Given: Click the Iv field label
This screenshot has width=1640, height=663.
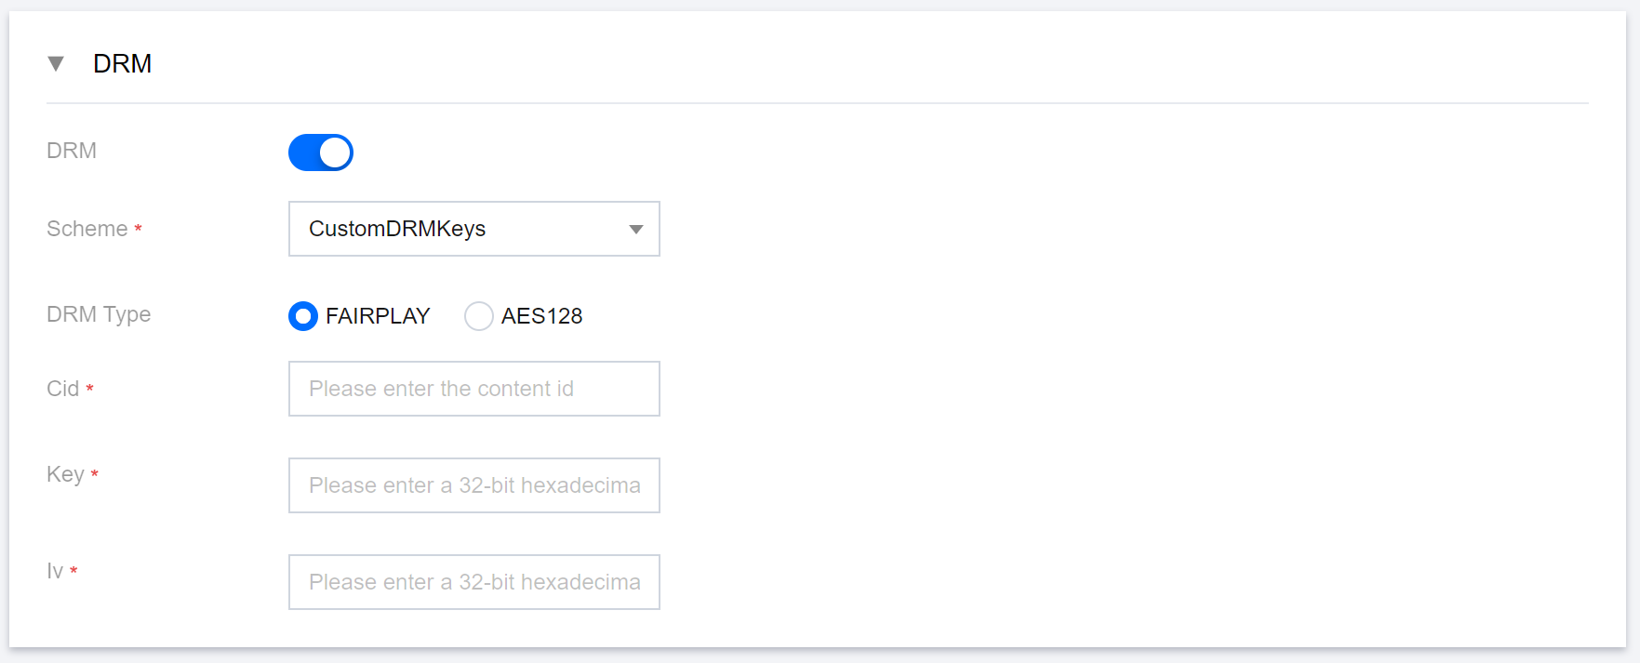Looking at the screenshot, I should click(x=55, y=571).
